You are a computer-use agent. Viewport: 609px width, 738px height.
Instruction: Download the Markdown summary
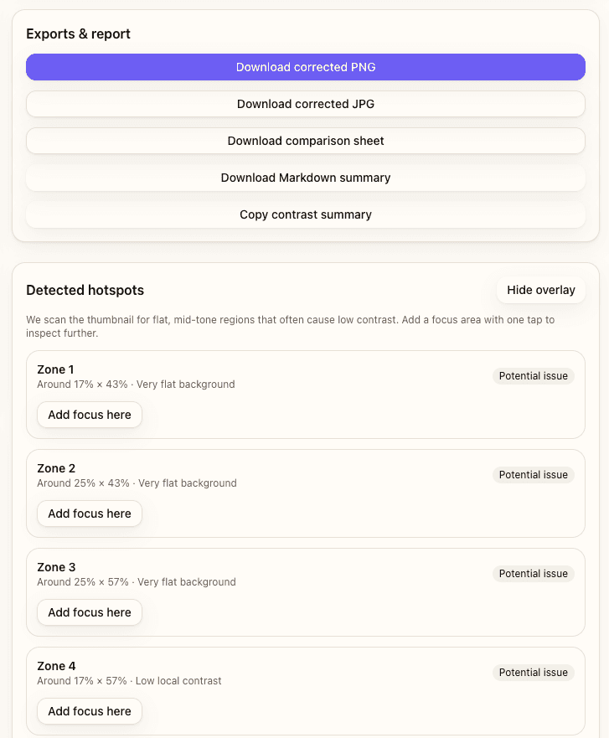(305, 178)
